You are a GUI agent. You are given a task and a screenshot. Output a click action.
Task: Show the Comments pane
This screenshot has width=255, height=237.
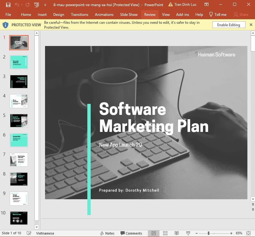coord(132,233)
